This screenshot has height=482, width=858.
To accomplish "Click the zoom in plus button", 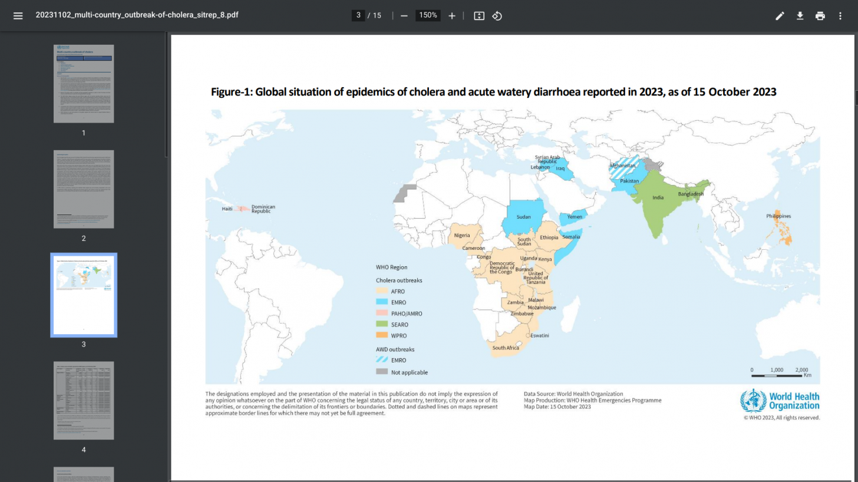I will [452, 16].
